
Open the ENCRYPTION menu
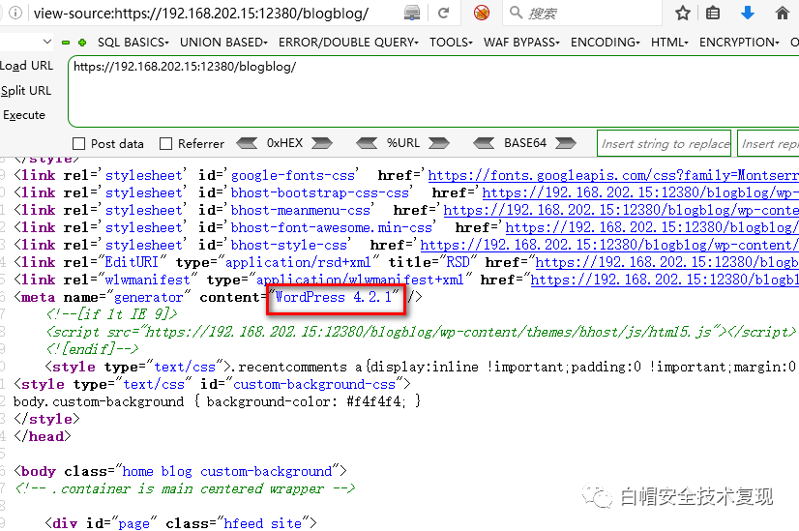pyautogui.click(x=739, y=43)
